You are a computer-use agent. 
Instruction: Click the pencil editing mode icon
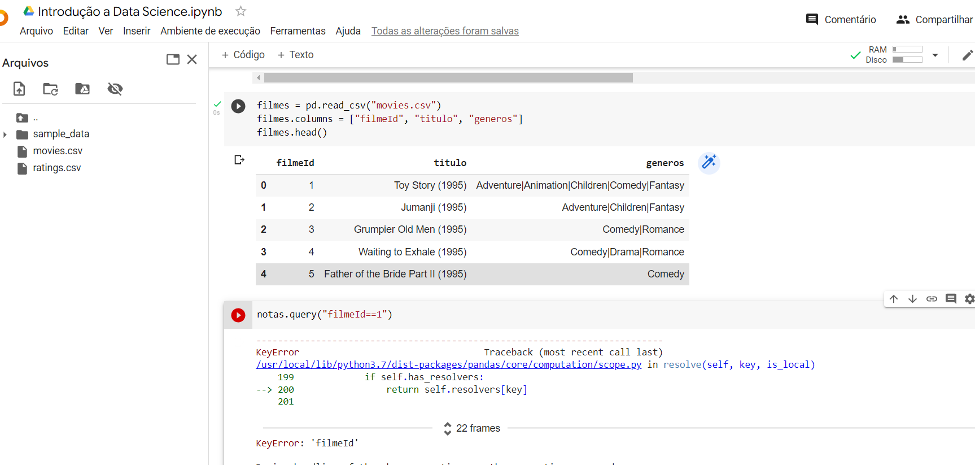[x=967, y=55]
